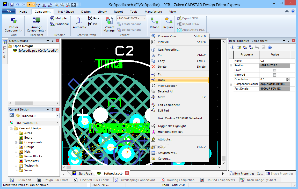Increase the Orientation value stepper
This screenshot has height=189, width=298.
[288, 78]
